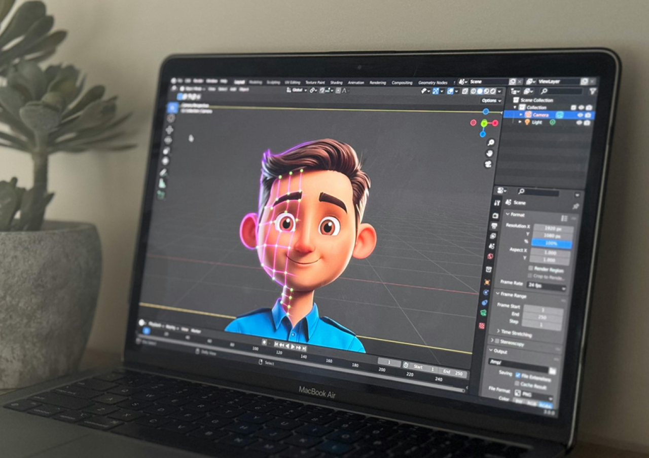Select the RGBA color mode button
The height and width of the screenshot is (458, 649).
(x=545, y=405)
